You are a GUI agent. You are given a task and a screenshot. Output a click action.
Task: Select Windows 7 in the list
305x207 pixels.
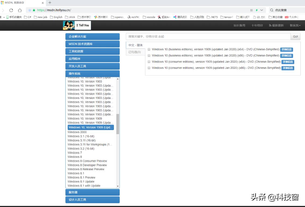[x=75, y=153]
